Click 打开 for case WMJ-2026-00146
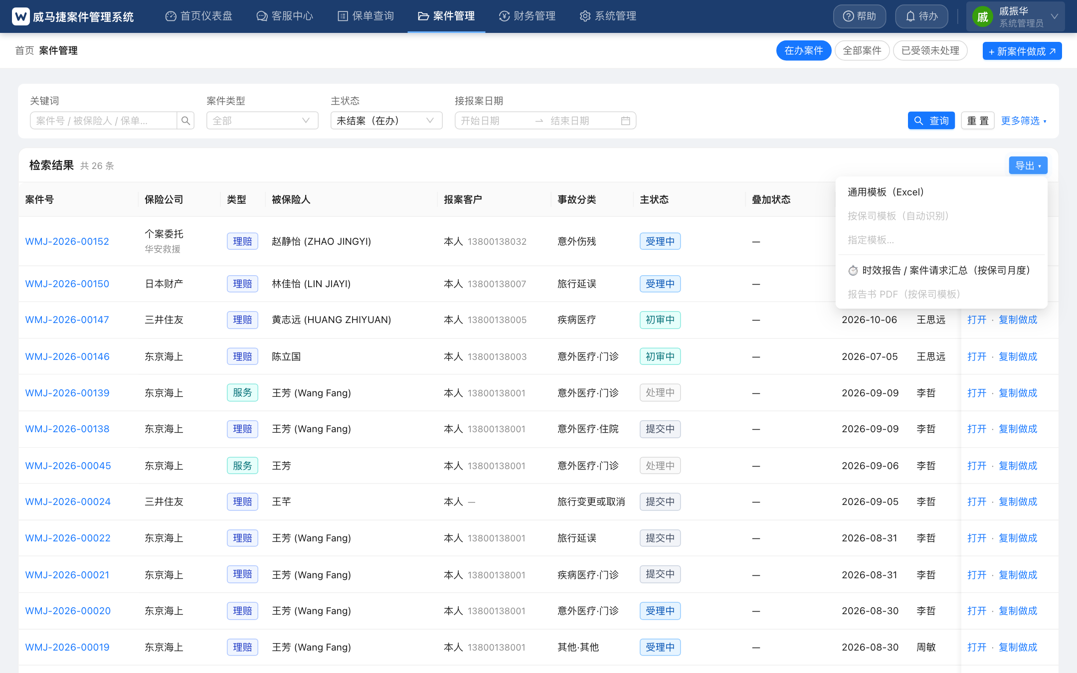The image size is (1077, 673). tap(977, 356)
